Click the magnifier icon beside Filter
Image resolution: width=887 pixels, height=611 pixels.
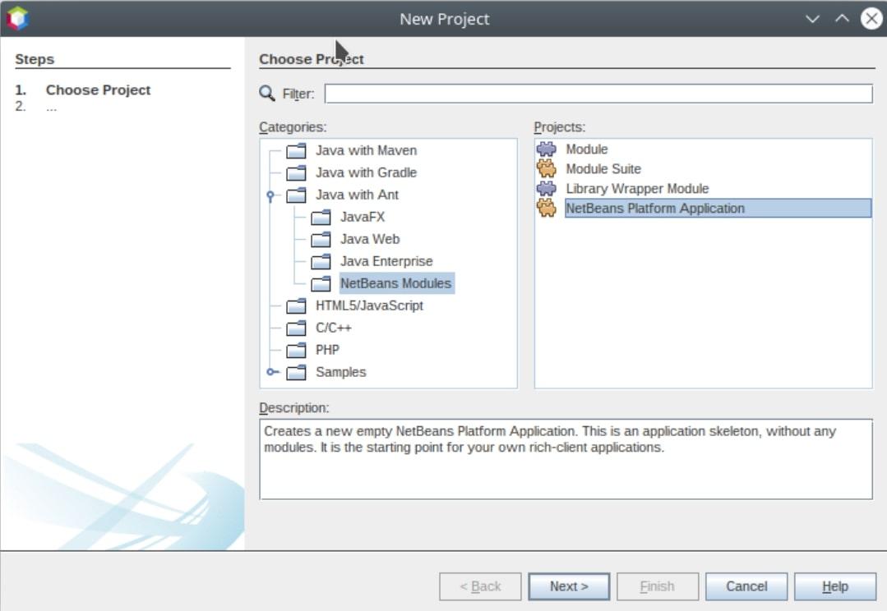point(267,94)
